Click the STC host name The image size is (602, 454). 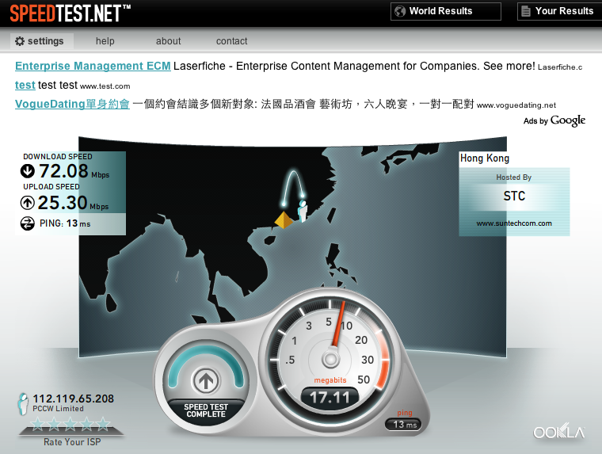click(514, 196)
